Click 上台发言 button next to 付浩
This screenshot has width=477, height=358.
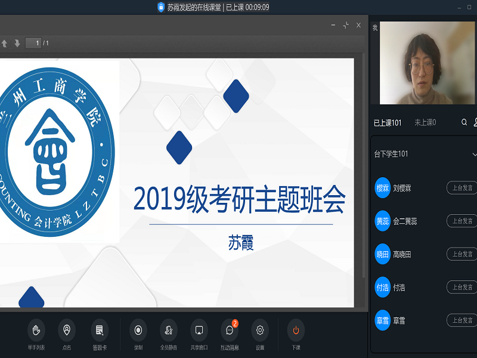(x=461, y=287)
